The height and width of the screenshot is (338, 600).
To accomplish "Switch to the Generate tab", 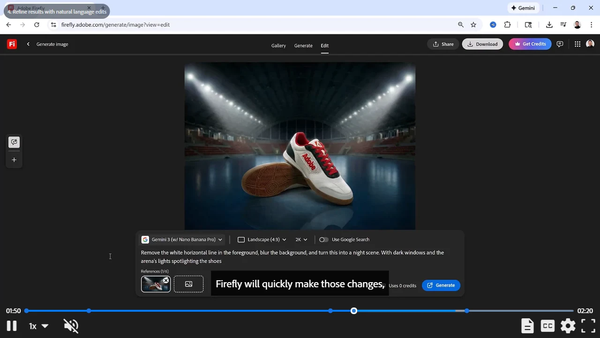I will [x=303, y=46].
